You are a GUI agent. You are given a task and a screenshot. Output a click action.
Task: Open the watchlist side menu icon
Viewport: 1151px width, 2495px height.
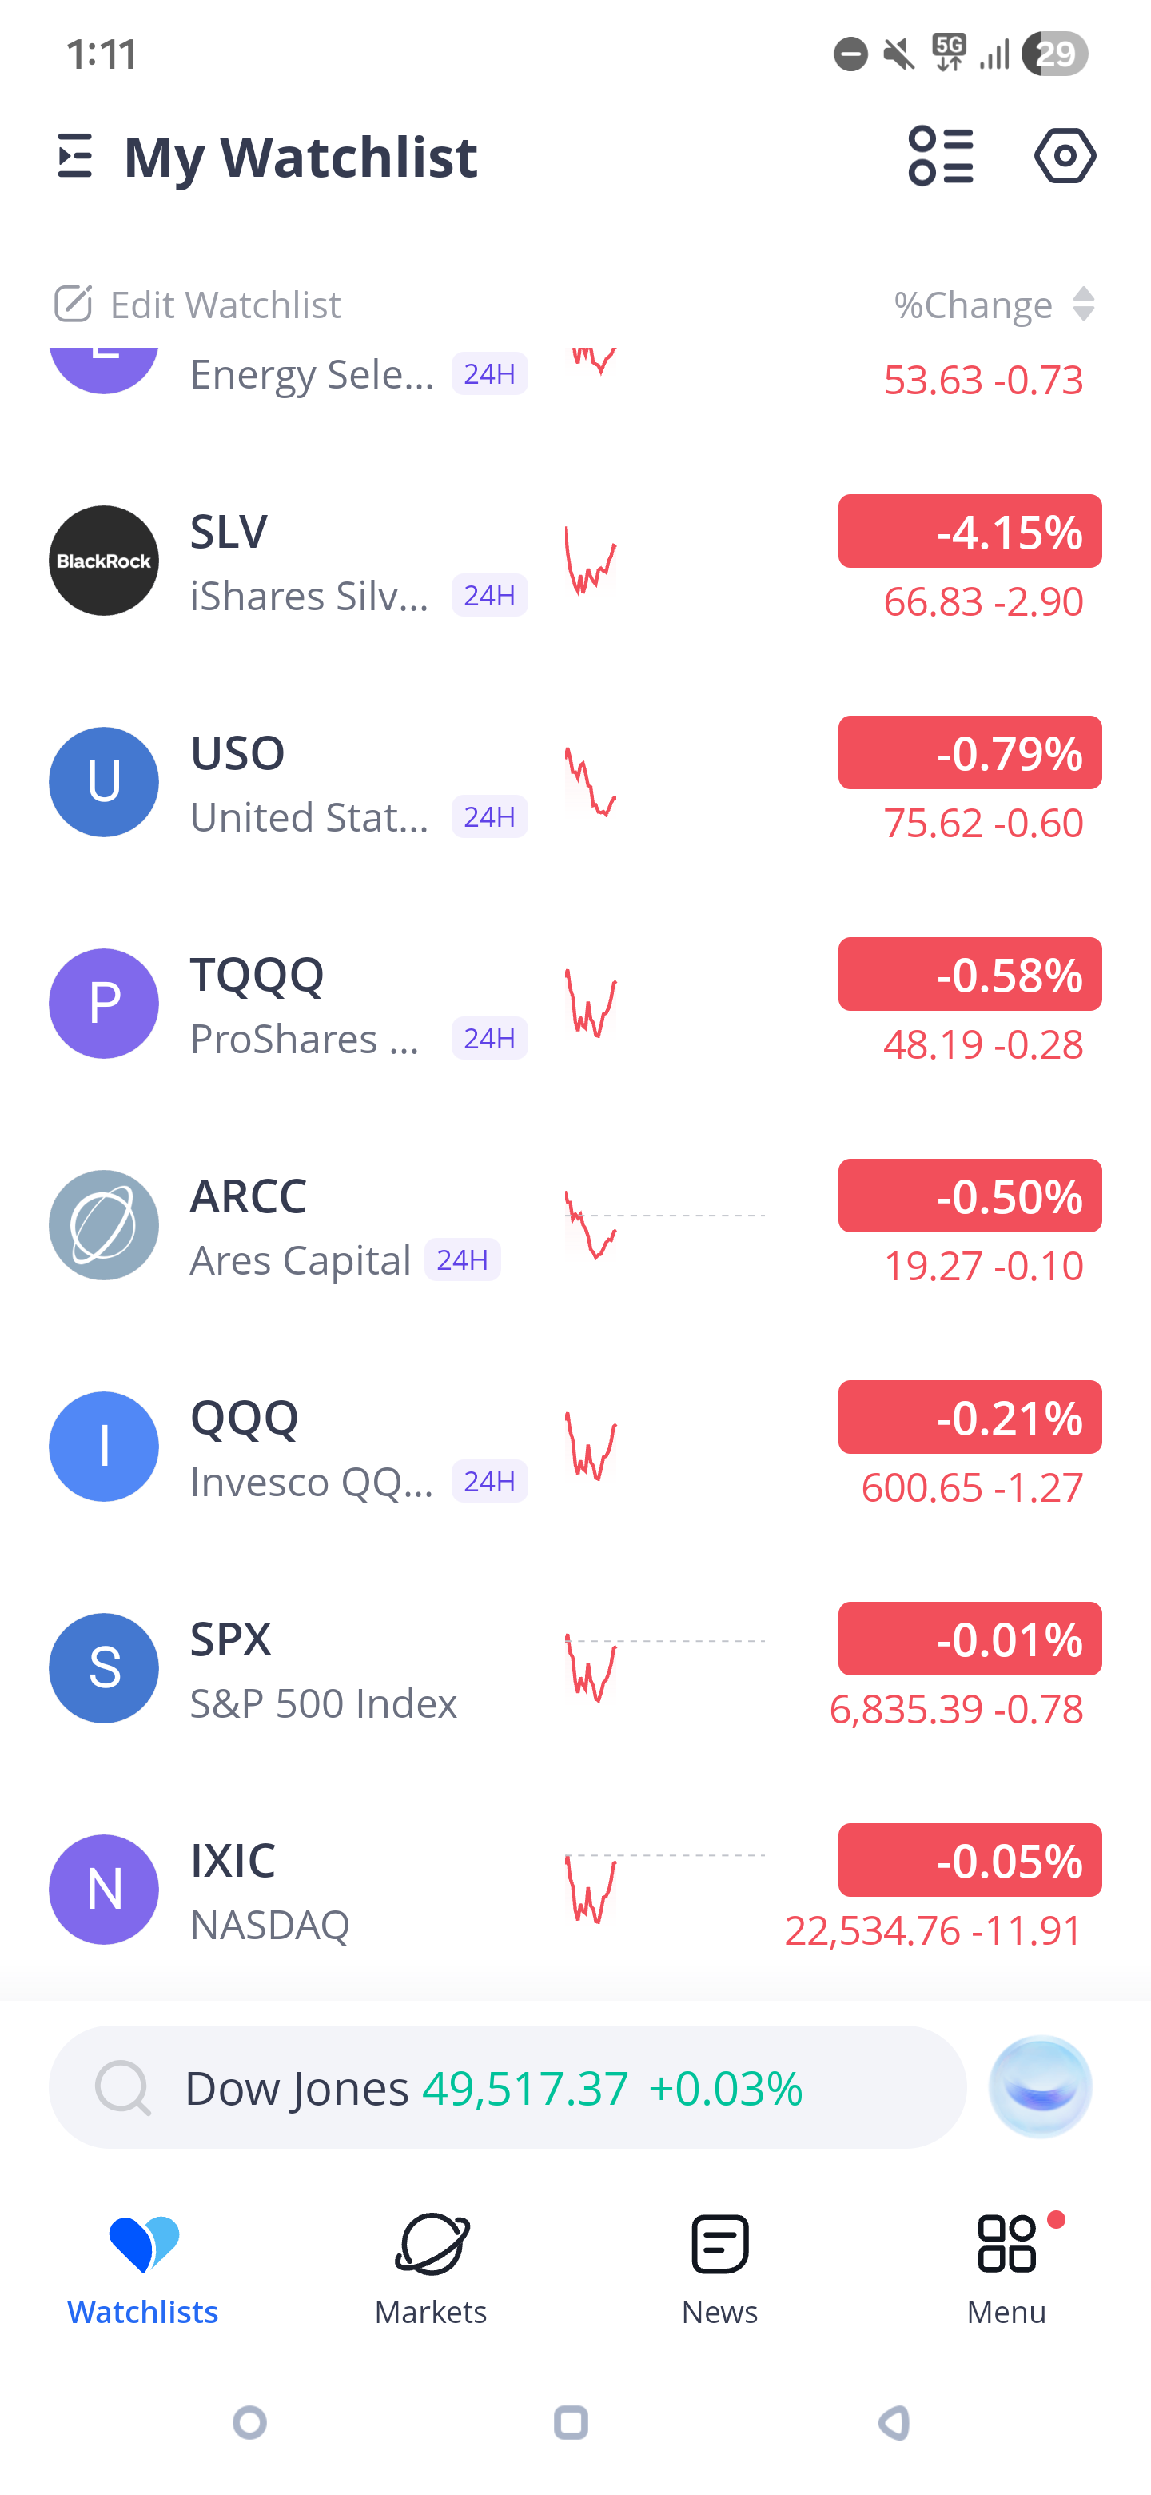coord(74,156)
